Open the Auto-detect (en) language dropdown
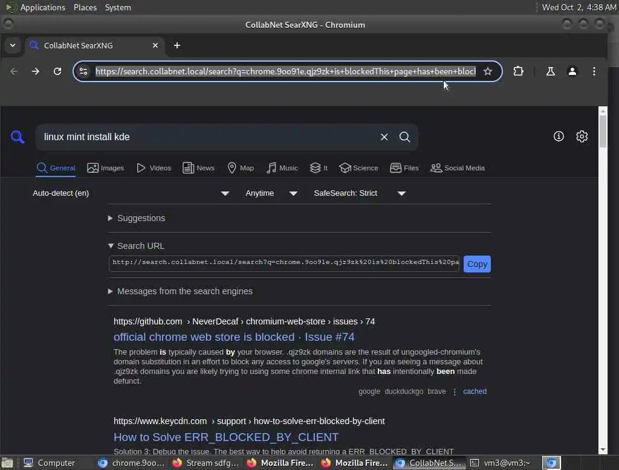The height and width of the screenshot is (470, 619). pyautogui.click(x=131, y=193)
